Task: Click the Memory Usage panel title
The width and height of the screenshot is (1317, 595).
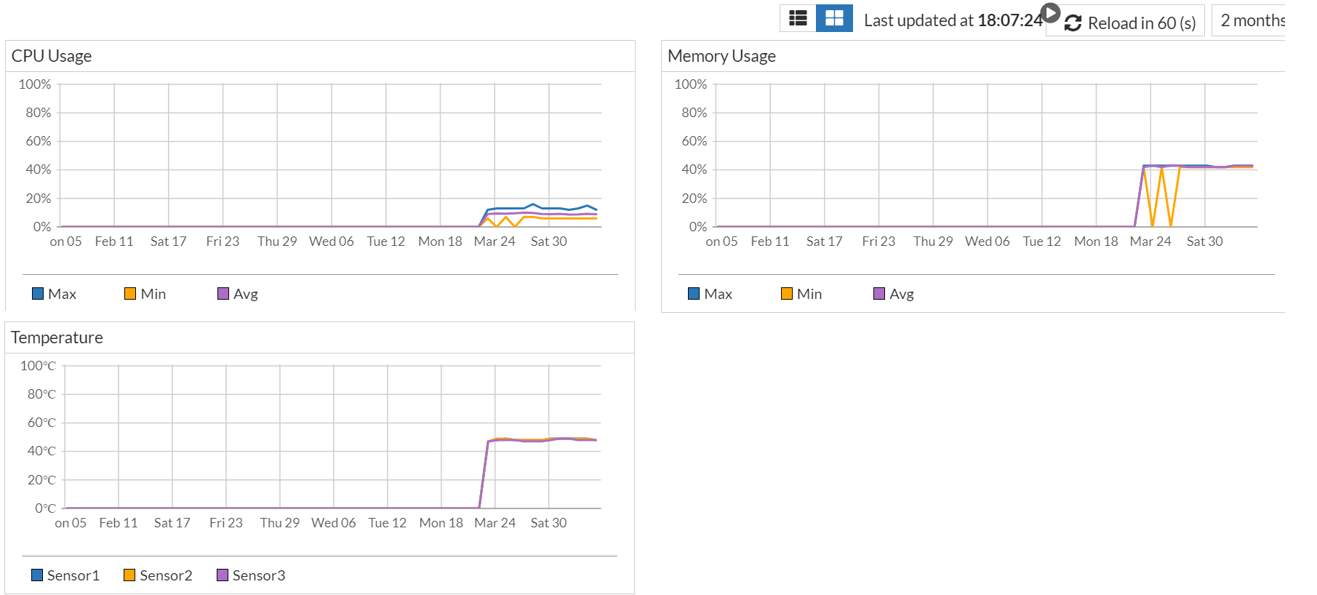Action: tap(721, 56)
